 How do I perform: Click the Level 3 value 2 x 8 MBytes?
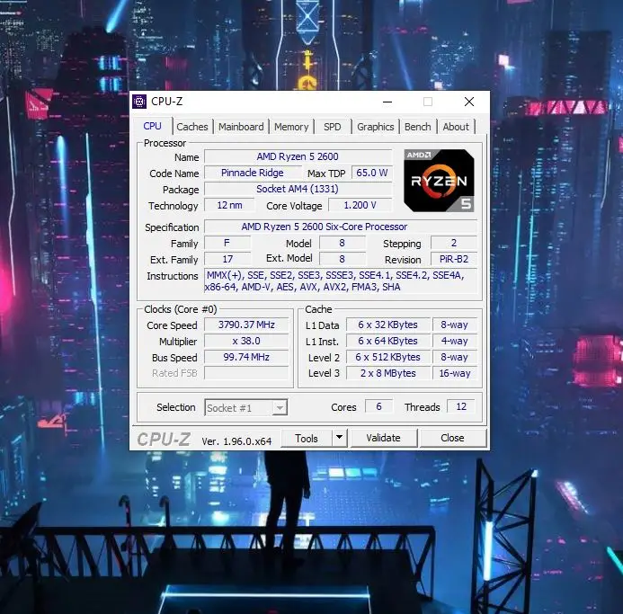tap(387, 373)
